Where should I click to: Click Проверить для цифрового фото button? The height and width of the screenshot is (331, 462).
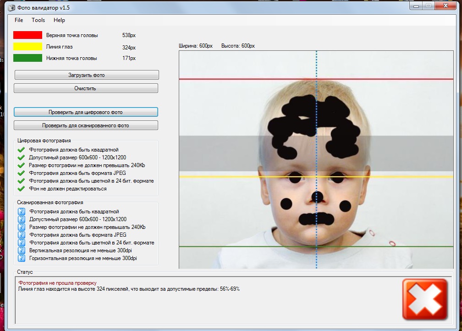[86, 112]
